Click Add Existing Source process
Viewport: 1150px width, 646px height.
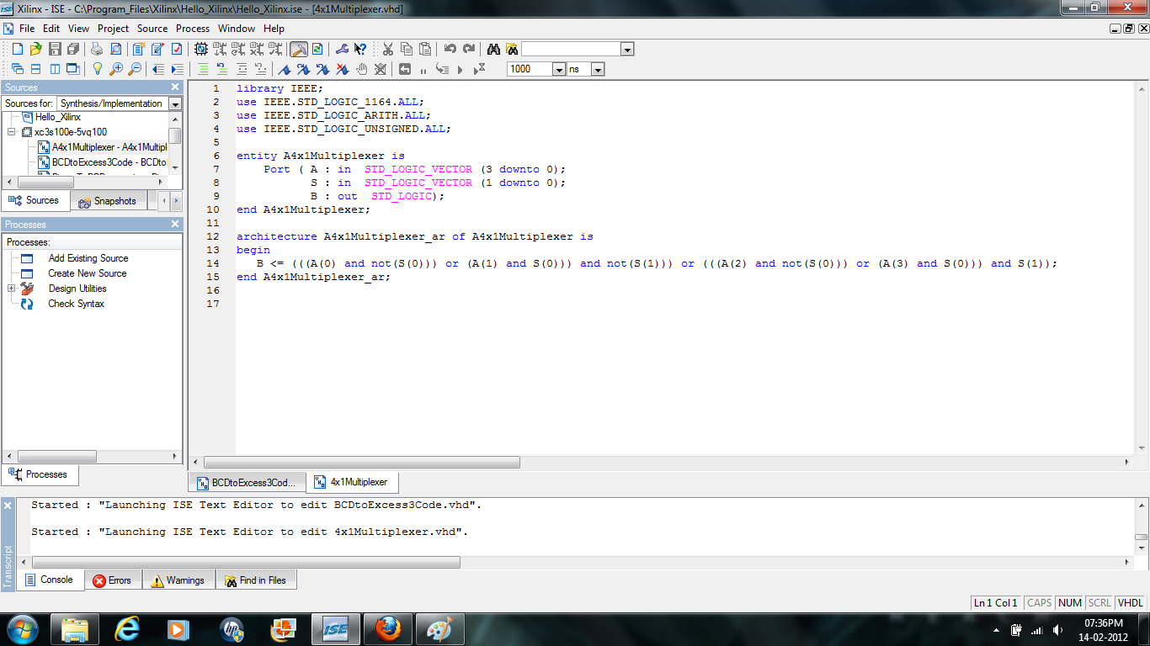click(x=88, y=258)
